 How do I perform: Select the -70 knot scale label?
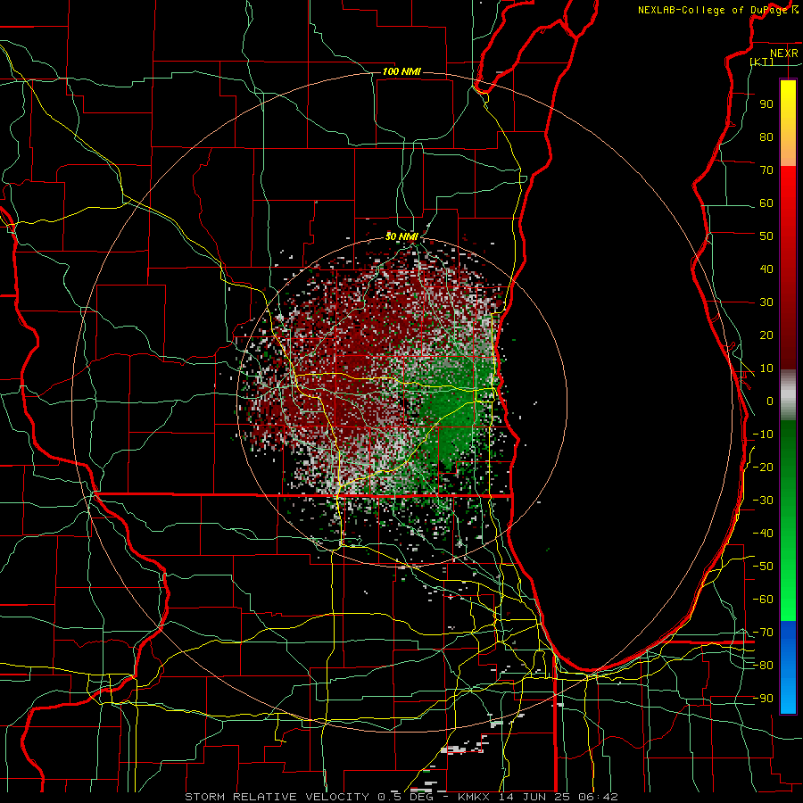point(763,633)
